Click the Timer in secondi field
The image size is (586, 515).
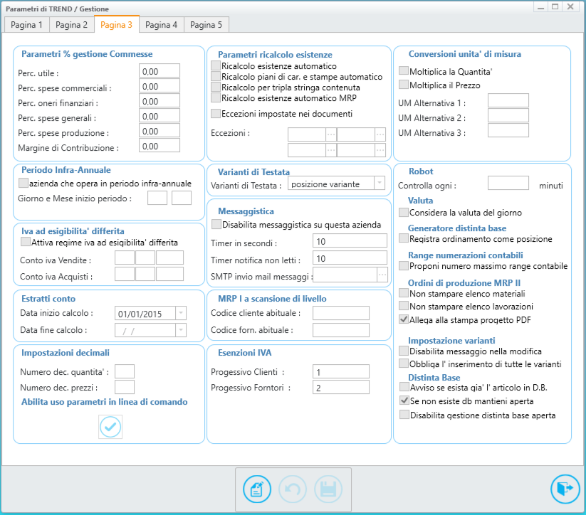click(350, 240)
